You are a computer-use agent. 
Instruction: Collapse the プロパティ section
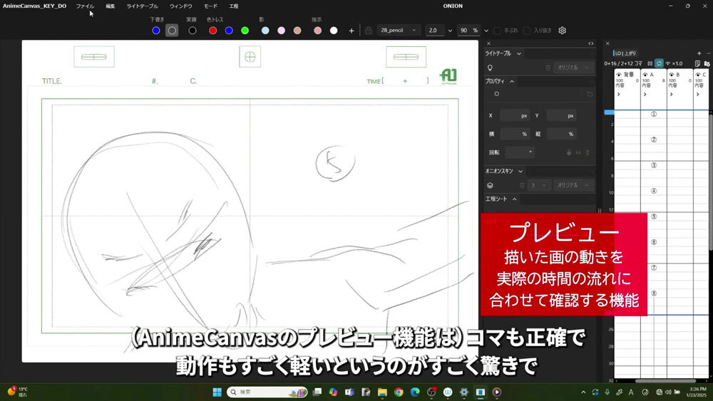(x=512, y=81)
